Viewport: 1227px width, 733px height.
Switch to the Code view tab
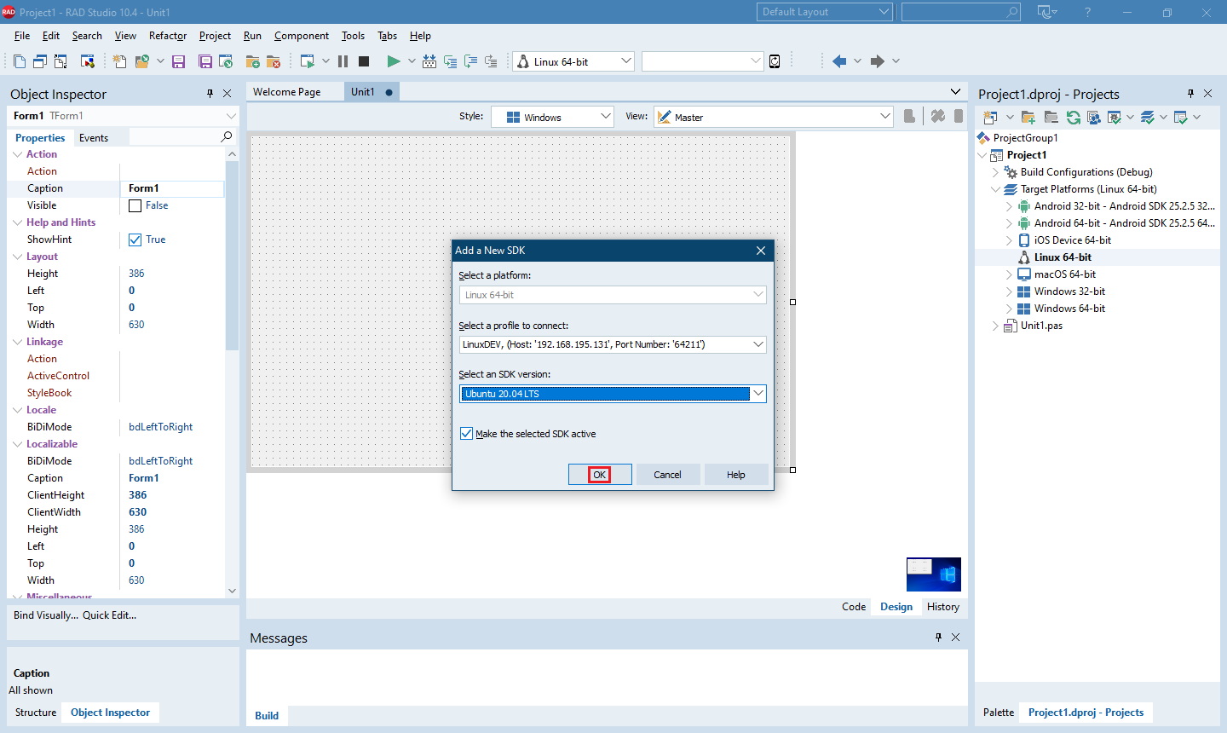pos(854,607)
